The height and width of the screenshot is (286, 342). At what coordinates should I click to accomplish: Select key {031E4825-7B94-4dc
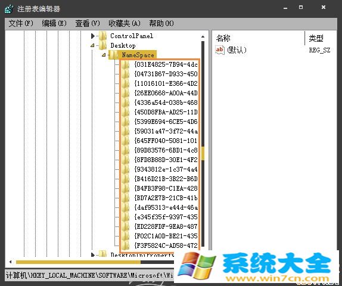[166, 64]
